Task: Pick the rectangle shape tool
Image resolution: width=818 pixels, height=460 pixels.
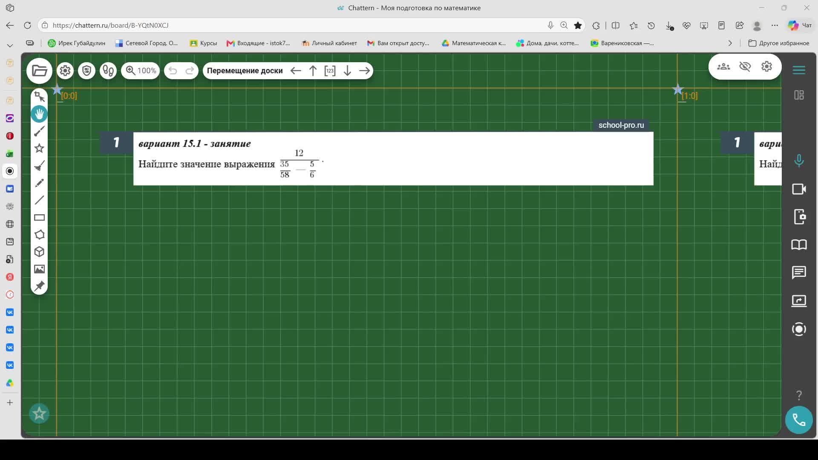Action: pos(39,218)
